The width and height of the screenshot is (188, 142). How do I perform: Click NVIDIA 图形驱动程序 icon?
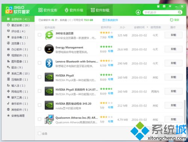tap(49, 105)
